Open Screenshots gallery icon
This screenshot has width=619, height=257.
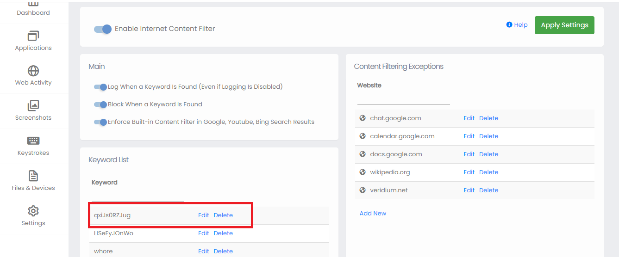tap(33, 106)
